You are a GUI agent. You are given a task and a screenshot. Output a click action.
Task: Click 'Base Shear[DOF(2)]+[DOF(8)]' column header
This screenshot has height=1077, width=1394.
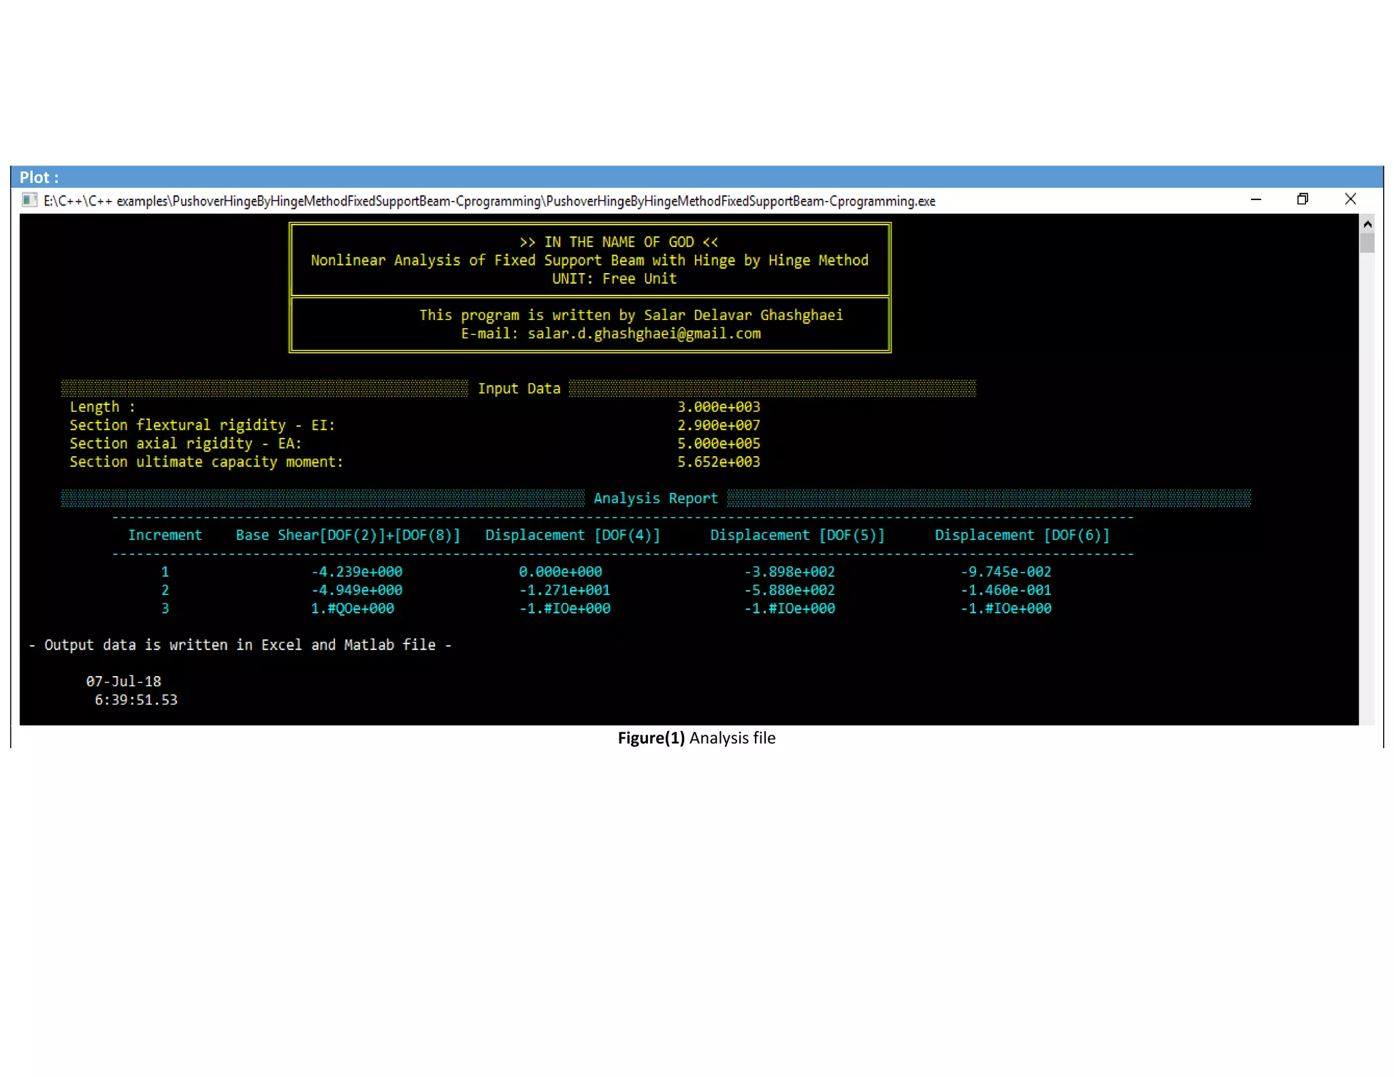click(x=348, y=535)
